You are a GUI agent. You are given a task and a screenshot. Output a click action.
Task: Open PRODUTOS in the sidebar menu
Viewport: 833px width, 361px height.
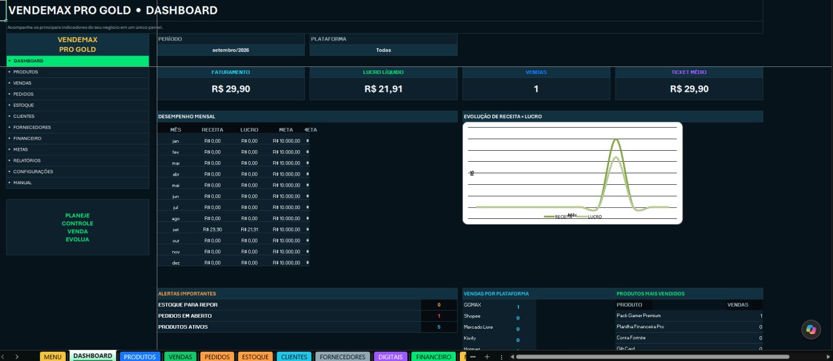tap(78, 72)
